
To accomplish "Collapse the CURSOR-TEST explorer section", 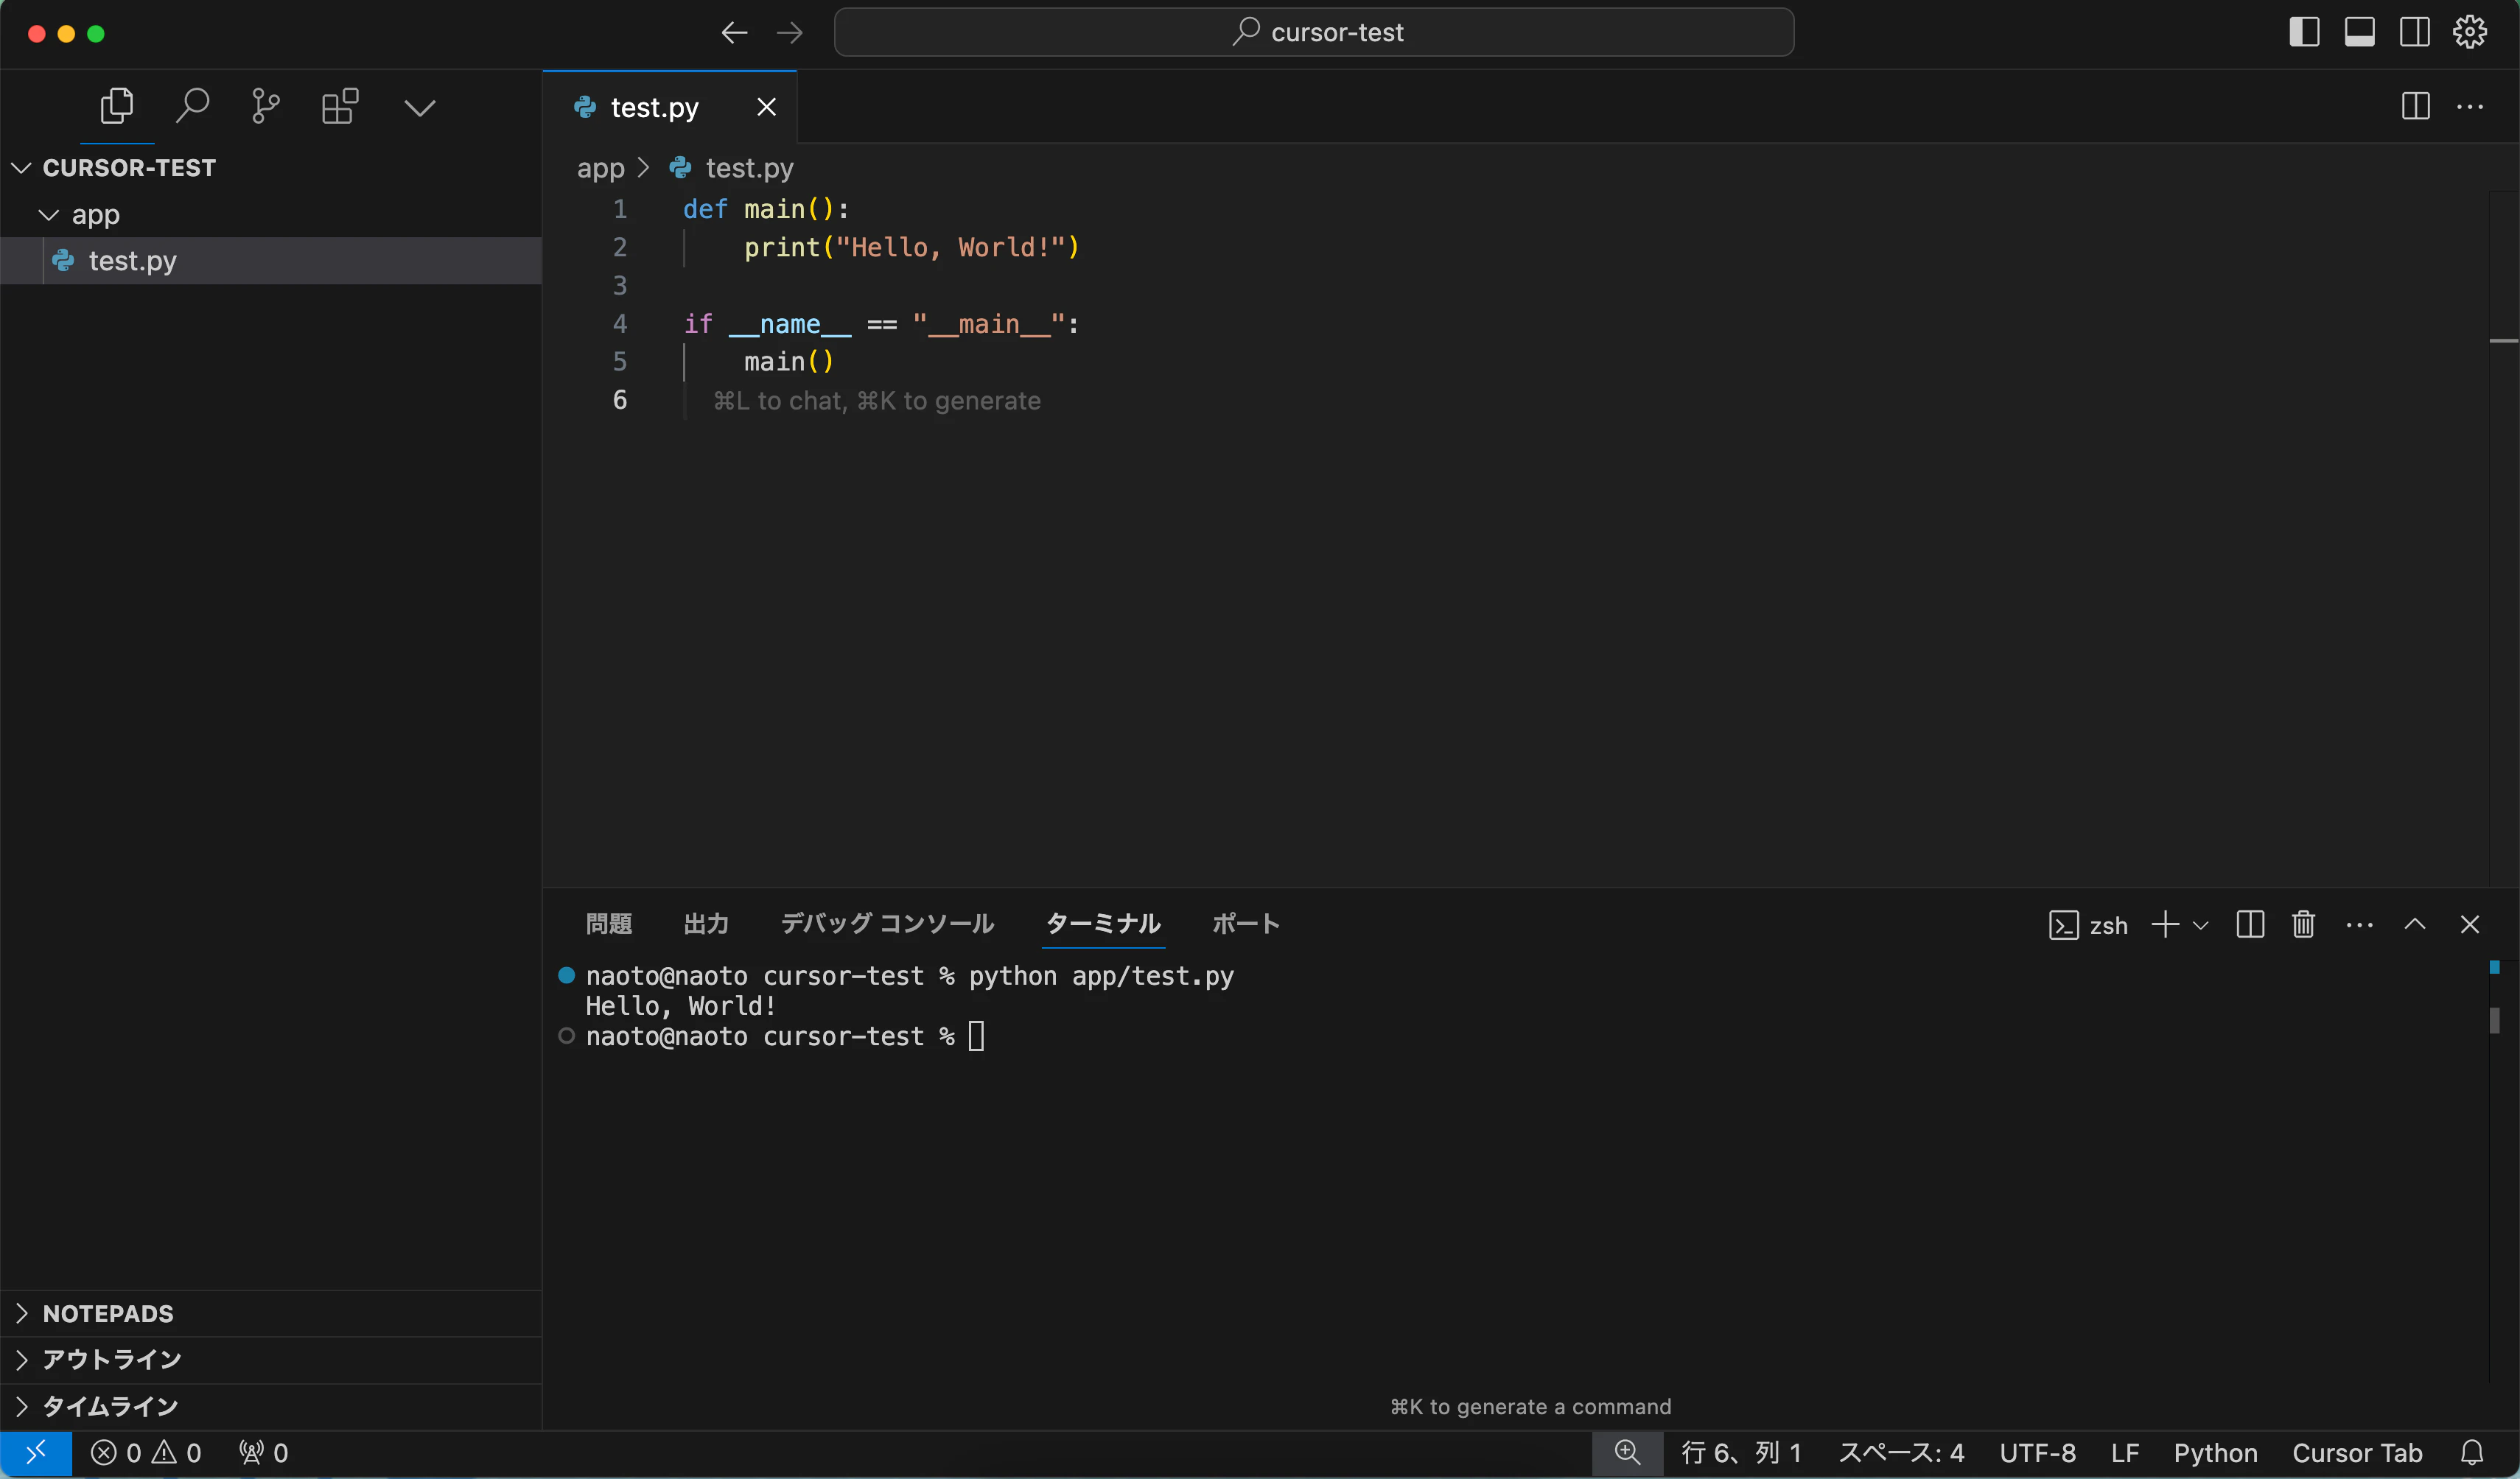I will pos(271,167).
